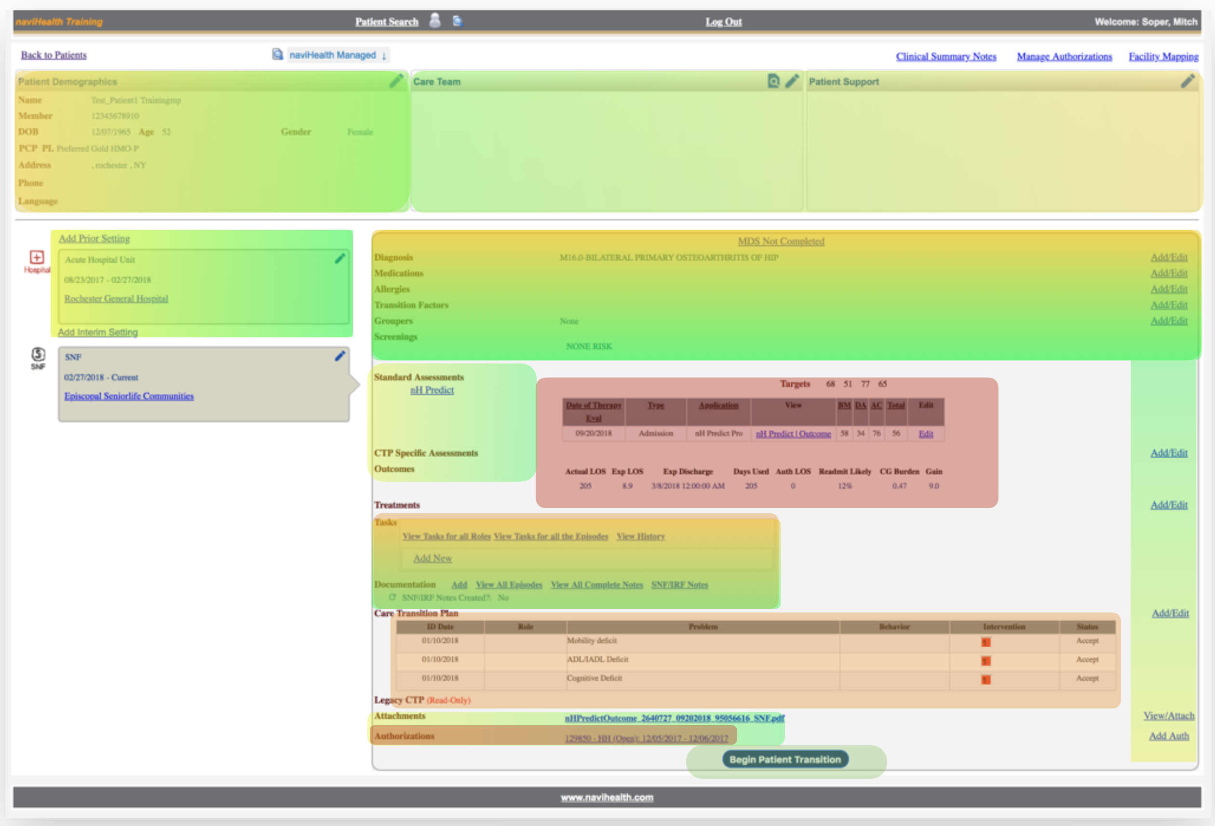This screenshot has width=1215, height=826.
Task: Click the Mobility deficit problem text
Action: coord(592,640)
